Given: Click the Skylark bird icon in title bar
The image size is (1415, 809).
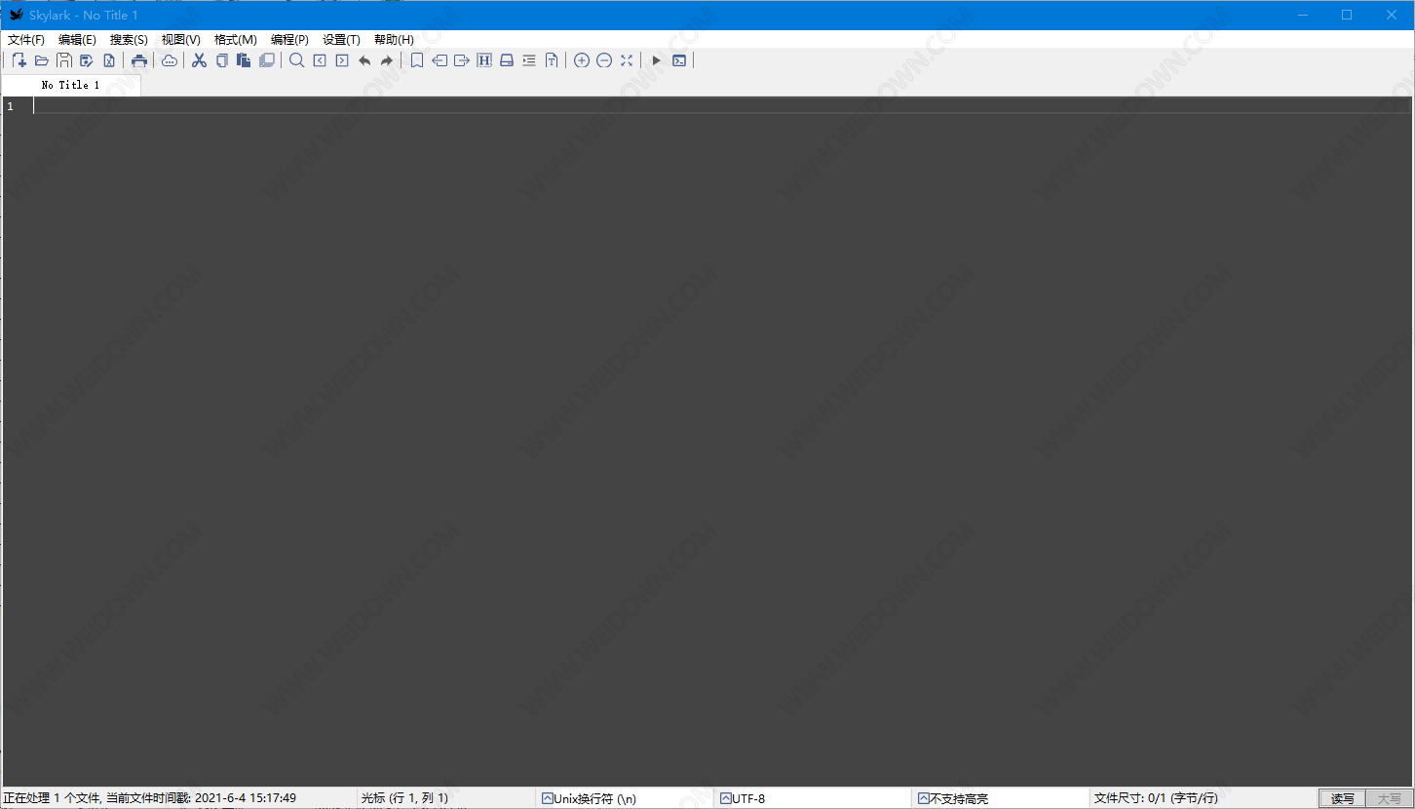Looking at the screenshot, I should point(16,15).
